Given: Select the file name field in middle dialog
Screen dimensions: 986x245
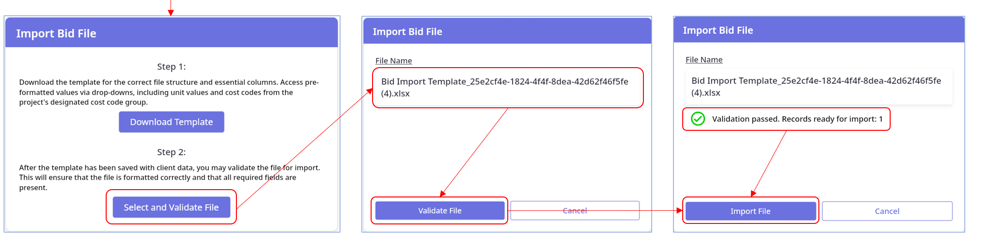Looking at the screenshot, I should tap(508, 88).
